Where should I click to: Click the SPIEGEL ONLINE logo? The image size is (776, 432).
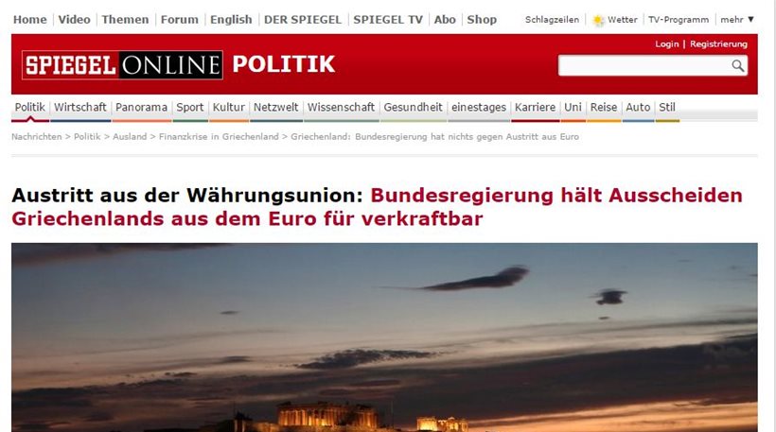[122, 64]
